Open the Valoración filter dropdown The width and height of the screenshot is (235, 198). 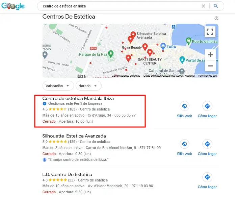58,86
